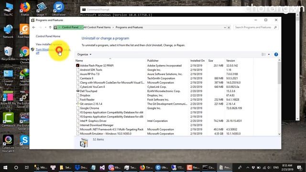
Task: Open Control Panel desktop icon
Action: click(8, 77)
